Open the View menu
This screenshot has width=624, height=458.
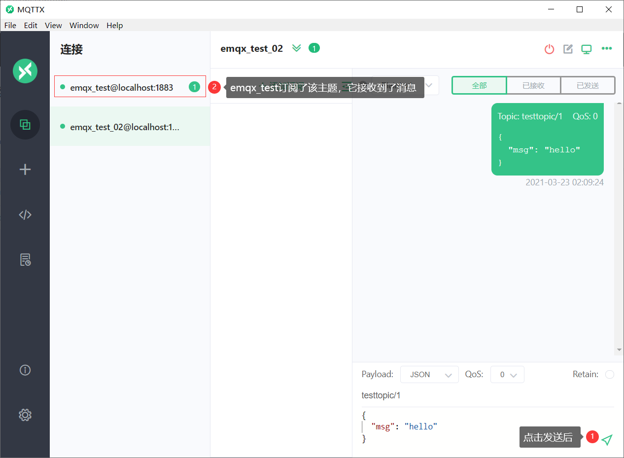[x=53, y=25]
